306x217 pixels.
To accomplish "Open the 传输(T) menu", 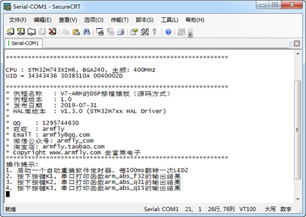I will tap(120, 20).
